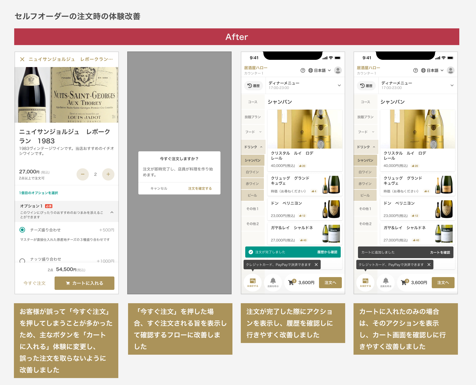Tap globe language icon in order-complete screen
This screenshot has width=476, height=385.
(311, 70)
